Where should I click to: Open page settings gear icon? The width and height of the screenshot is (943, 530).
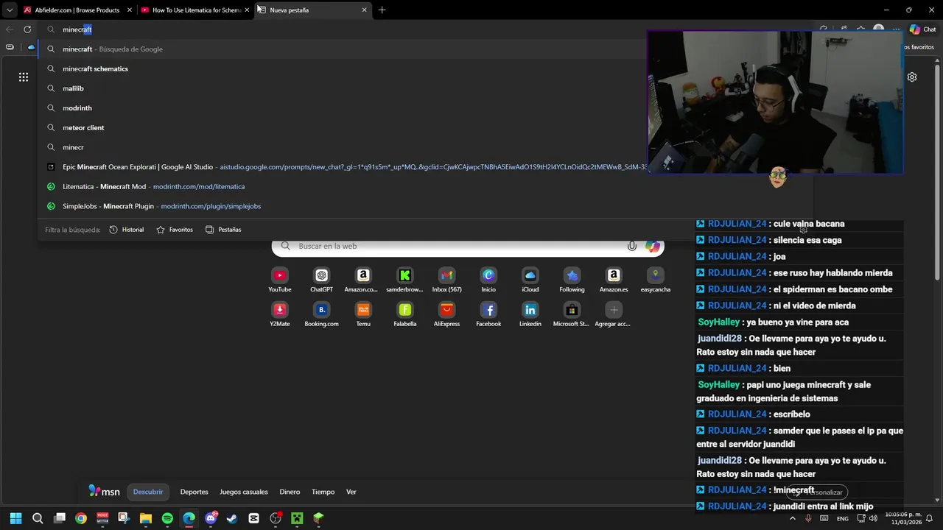(x=912, y=77)
